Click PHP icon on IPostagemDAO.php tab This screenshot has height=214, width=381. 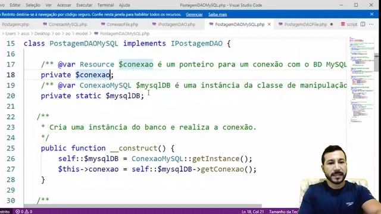click(x=154, y=24)
